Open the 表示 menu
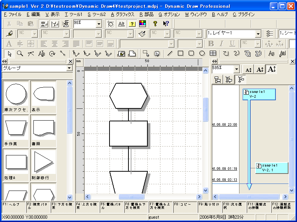The width and height of the screenshot is (297, 222). (x=52, y=14)
